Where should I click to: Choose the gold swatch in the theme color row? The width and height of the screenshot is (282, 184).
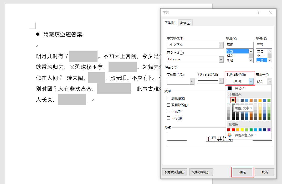point(260,100)
